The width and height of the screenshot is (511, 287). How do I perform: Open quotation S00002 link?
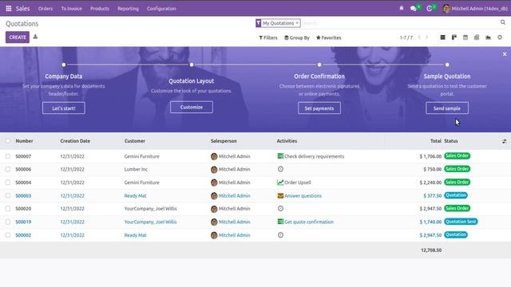pos(23,235)
